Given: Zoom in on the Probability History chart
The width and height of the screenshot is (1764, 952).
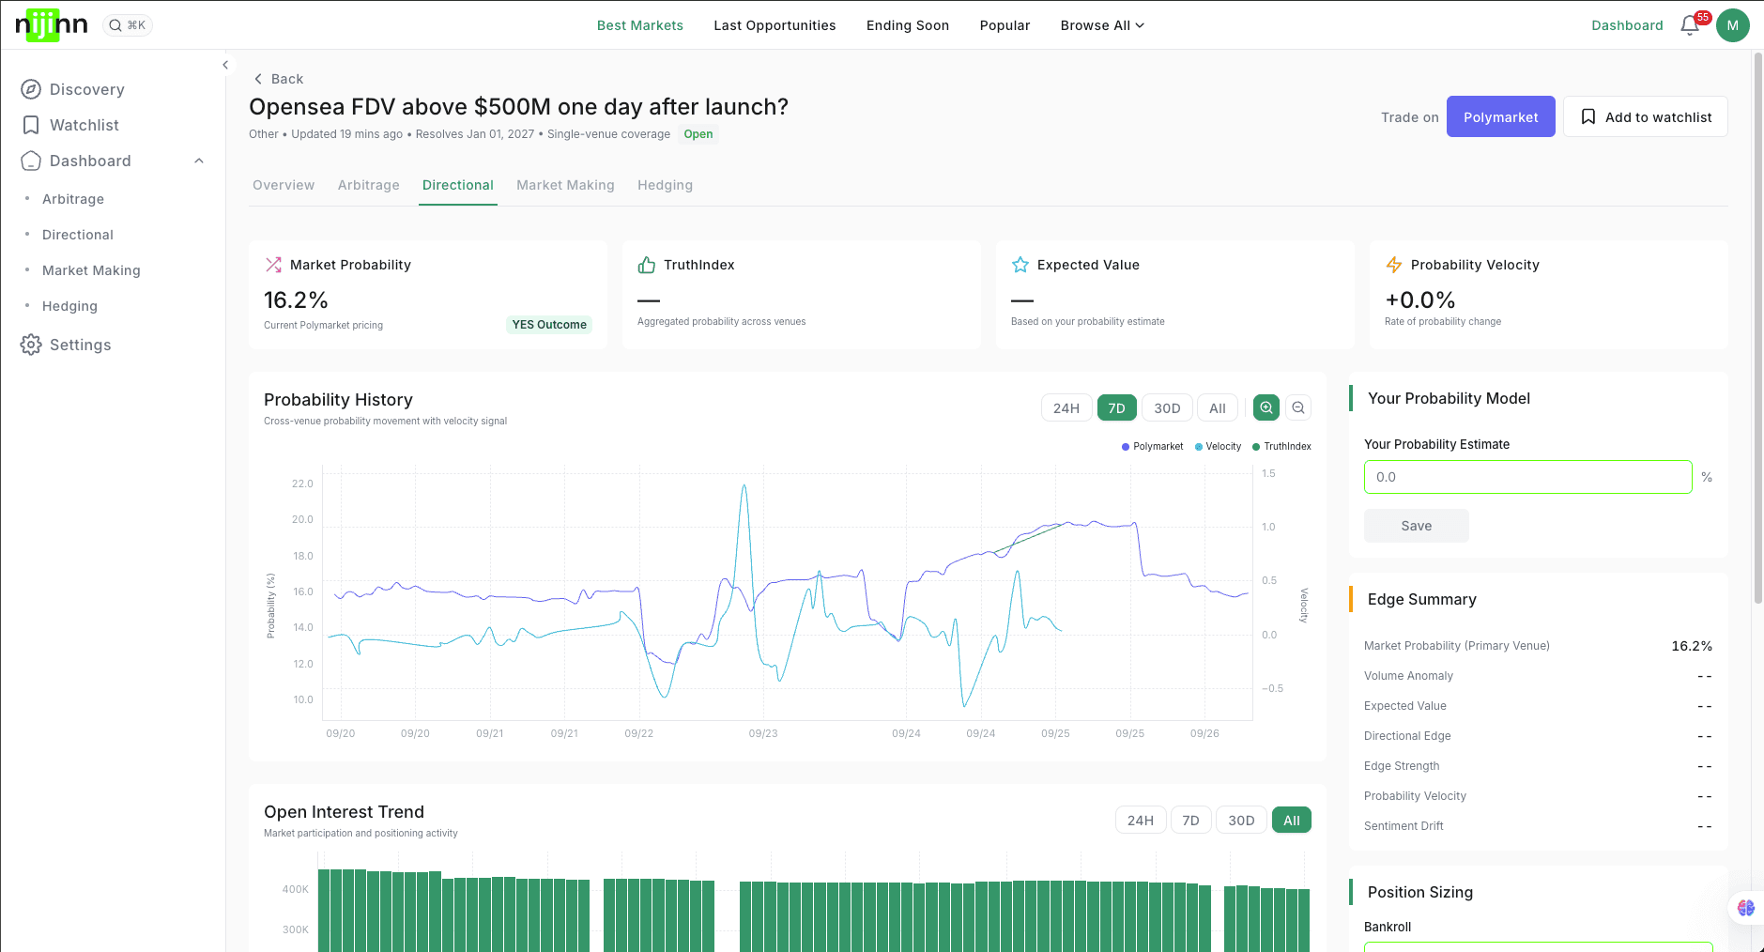Looking at the screenshot, I should [1266, 407].
